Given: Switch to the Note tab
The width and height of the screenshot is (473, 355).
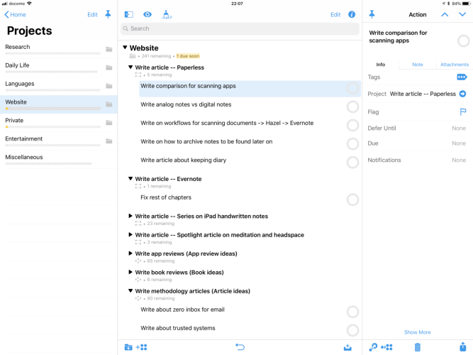Looking at the screenshot, I should click(x=418, y=65).
